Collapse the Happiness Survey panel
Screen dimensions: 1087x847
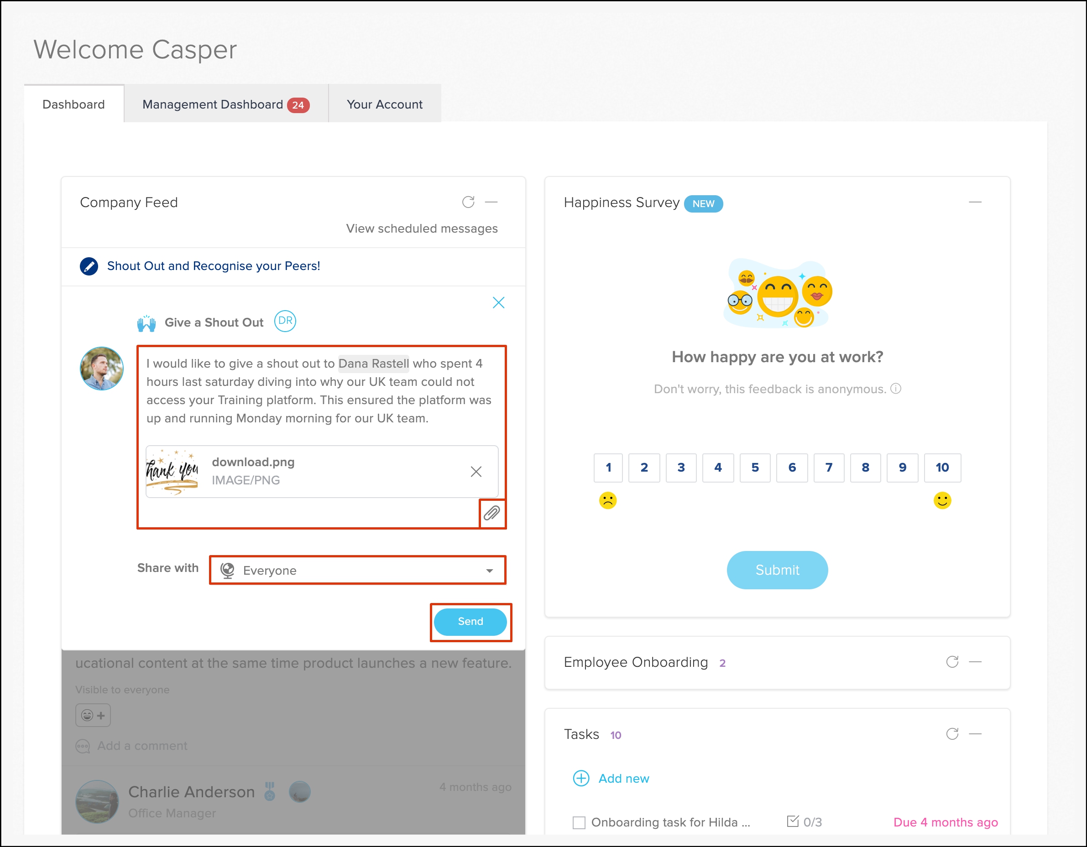(x=975, y=202)
